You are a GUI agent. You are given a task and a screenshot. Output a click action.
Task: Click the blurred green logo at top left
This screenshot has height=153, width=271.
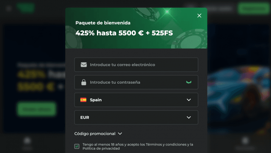tap(27, 8)
